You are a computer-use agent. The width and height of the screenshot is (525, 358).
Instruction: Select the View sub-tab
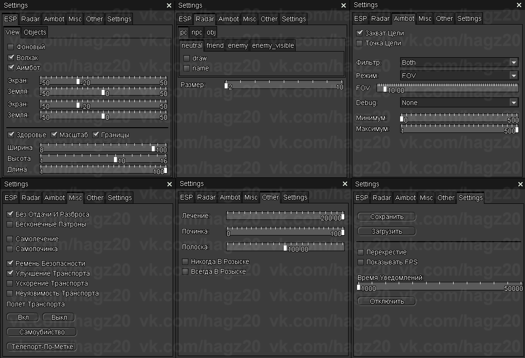coord(12,32)
